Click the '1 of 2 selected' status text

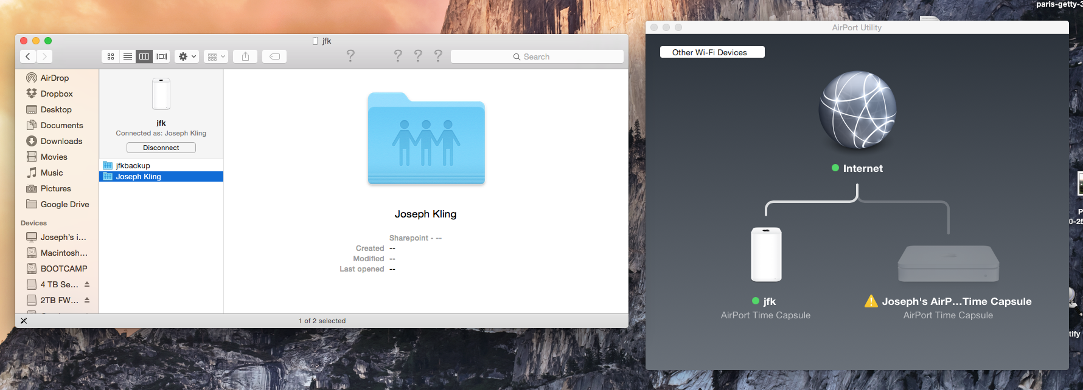[x=322, y=321]
